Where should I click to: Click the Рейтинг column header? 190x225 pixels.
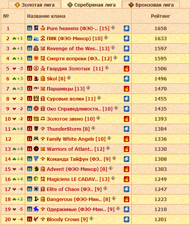pos(161,16)
